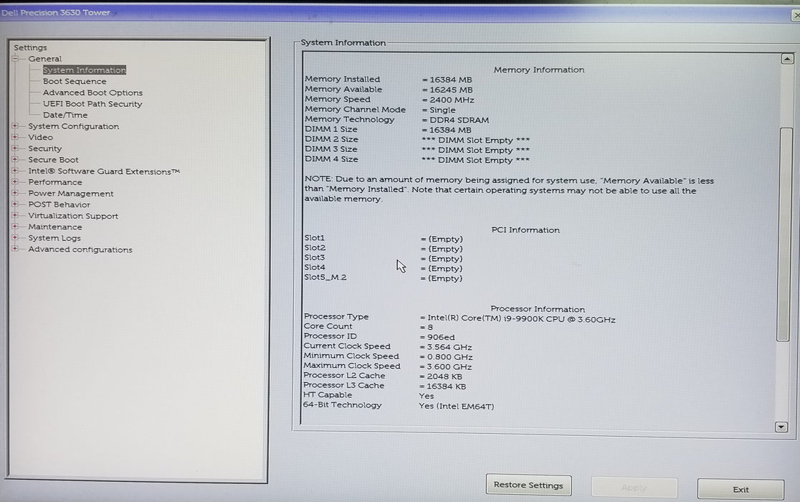Click the Memory Speed 2400 MHz value
Screen dimensions: 800x502
coord(448,100)
